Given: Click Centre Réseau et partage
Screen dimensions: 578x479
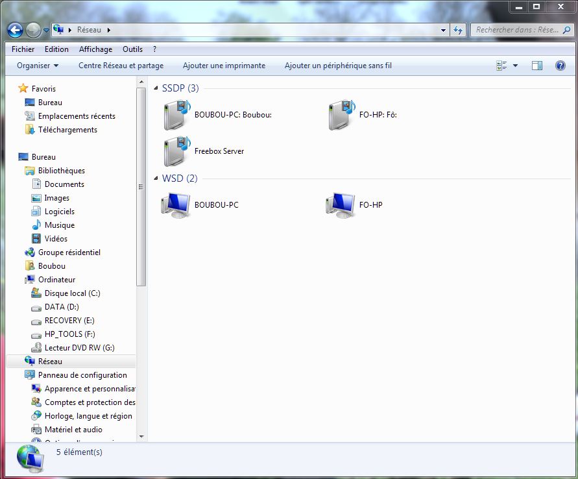Looking at the screenshot, I should [121, 66].
